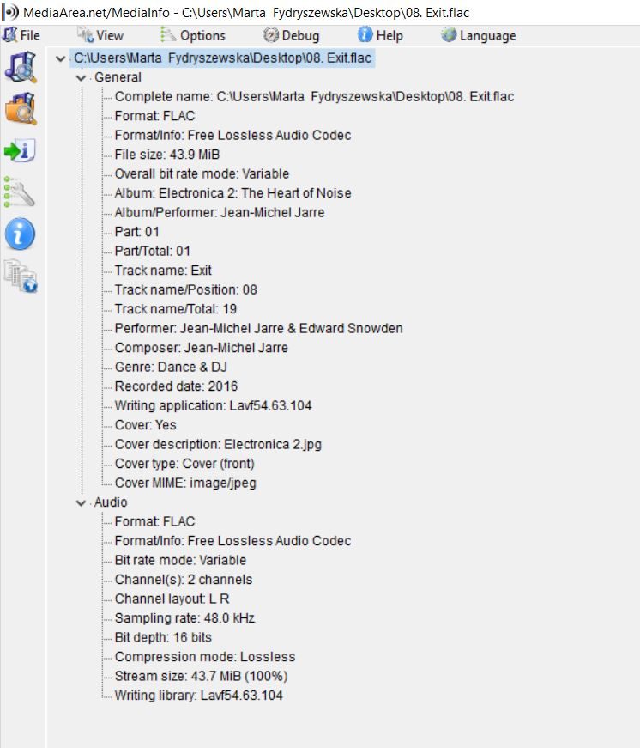Select the Genre: Dance & DJ row

(x=171, y=367)
